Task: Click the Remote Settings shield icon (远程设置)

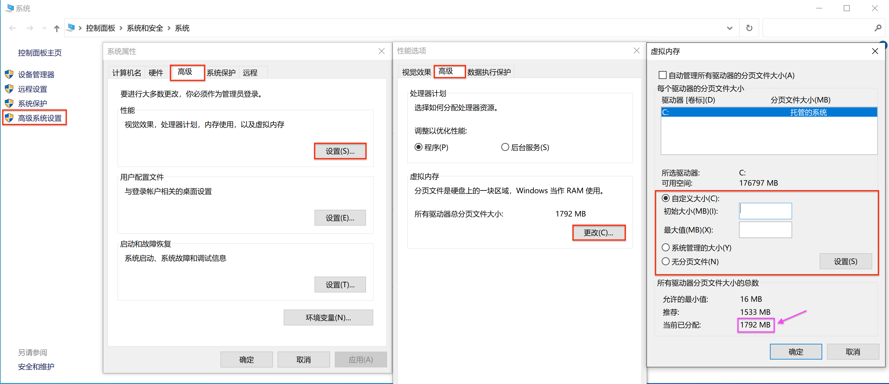Action: (9, 89)
